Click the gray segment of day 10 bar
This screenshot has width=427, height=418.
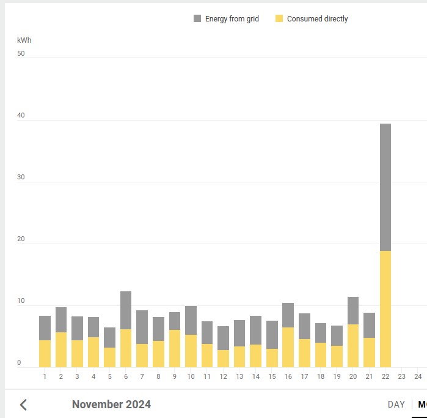(x=191, y=320)
